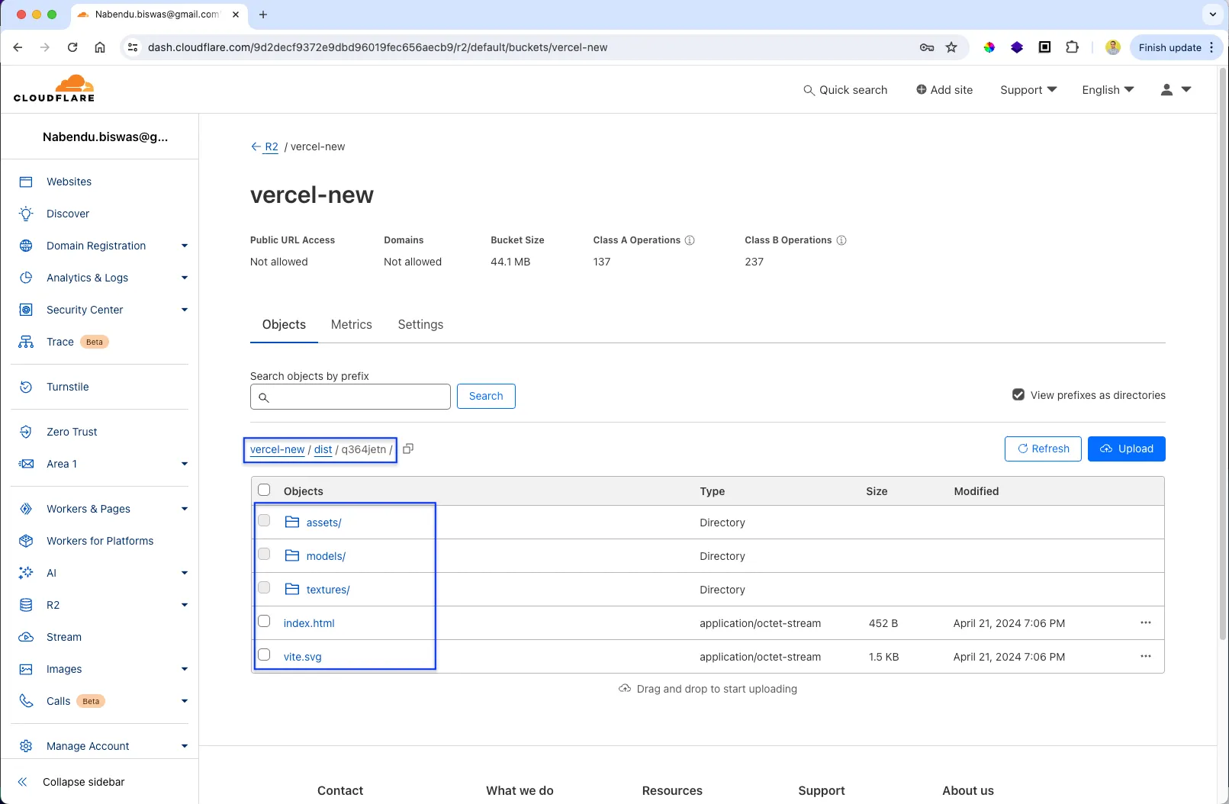
Task: Open Quick search
Action: pyautogui.click(x=845, y=90)
